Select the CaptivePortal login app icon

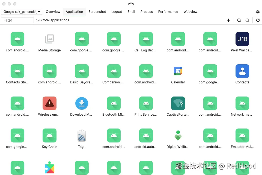click(x=178, y=103)
